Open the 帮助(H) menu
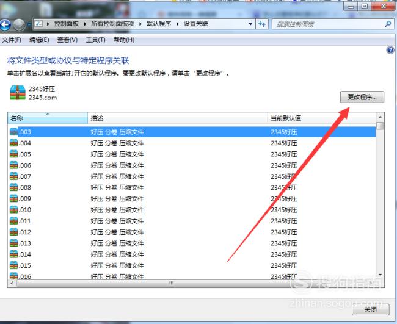Image resolution: width=397 pixels, height=324 pixels. (x=124, y=40)
